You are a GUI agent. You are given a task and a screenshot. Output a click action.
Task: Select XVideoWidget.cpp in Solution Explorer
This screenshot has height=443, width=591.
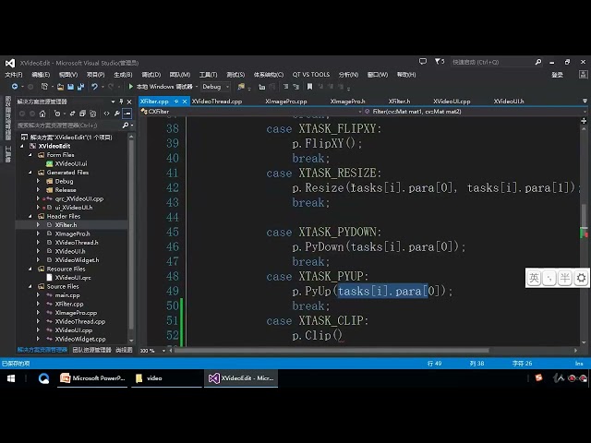pos(80,339)
